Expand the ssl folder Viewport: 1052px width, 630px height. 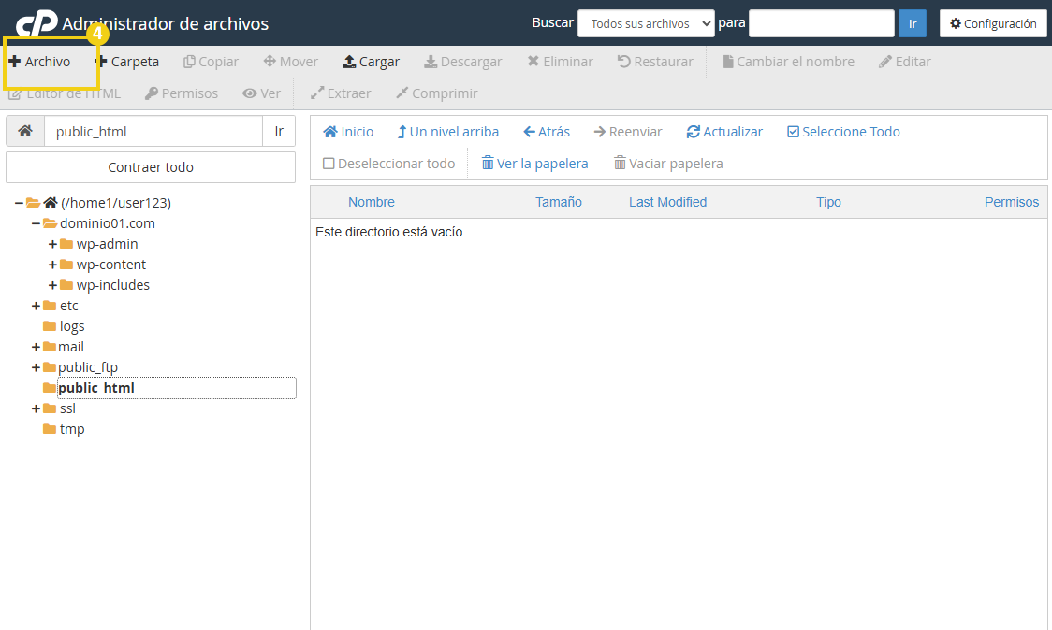coord(36,408)
